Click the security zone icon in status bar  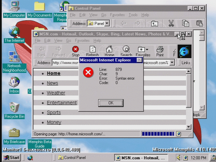[179, 134]
